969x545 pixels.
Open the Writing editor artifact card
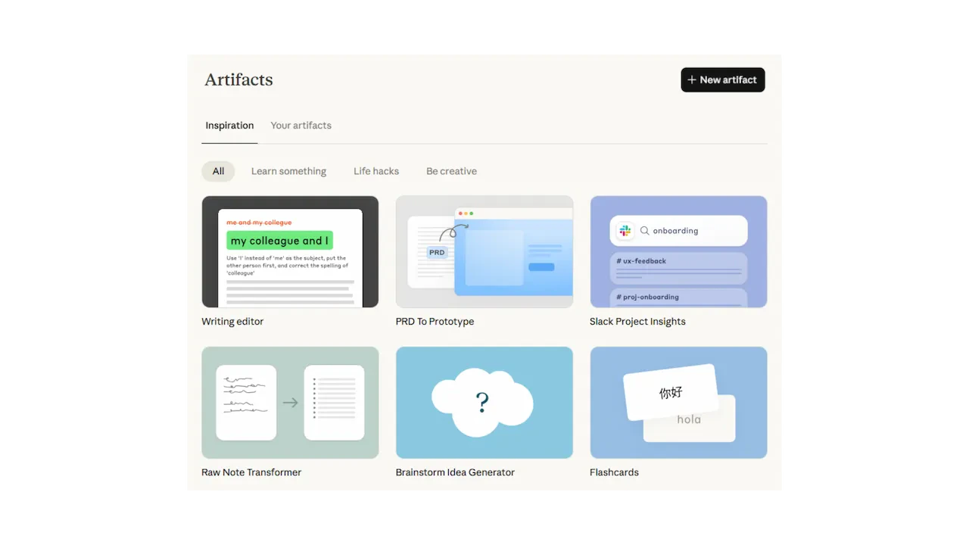290,251
